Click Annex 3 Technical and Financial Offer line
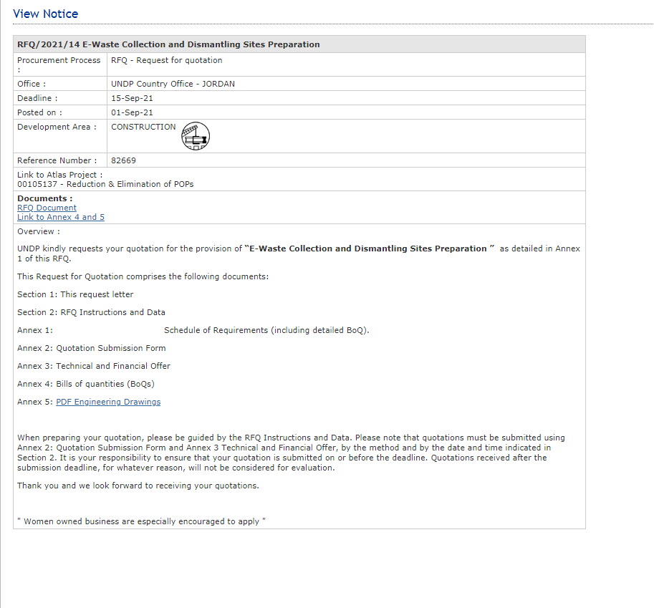This screenshot has width=654, height=608. click(x=93, y=366)
